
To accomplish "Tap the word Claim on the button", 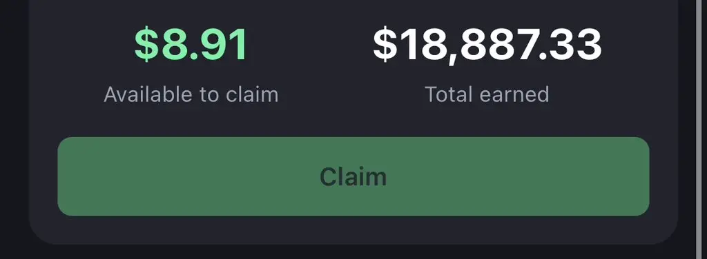I will pos(353,176).
